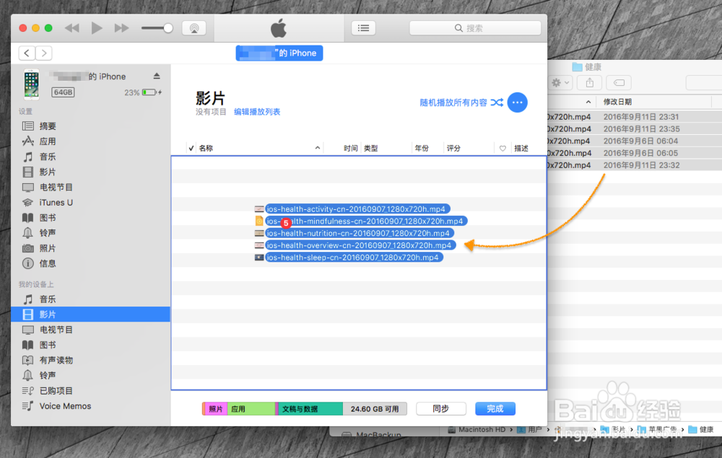Open the blue more-options ellipsis button

point(517,102)
